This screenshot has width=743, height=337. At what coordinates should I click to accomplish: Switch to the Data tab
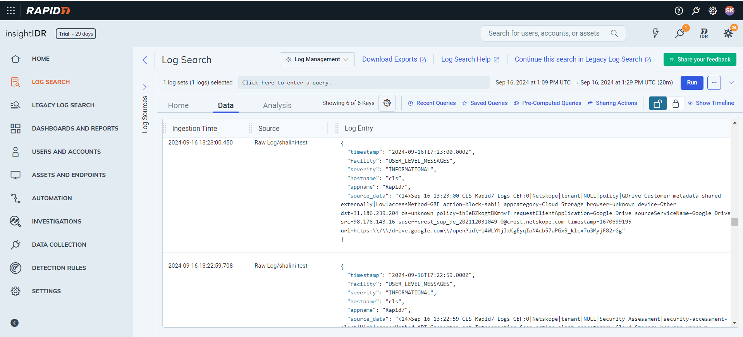tap(226, 105)
